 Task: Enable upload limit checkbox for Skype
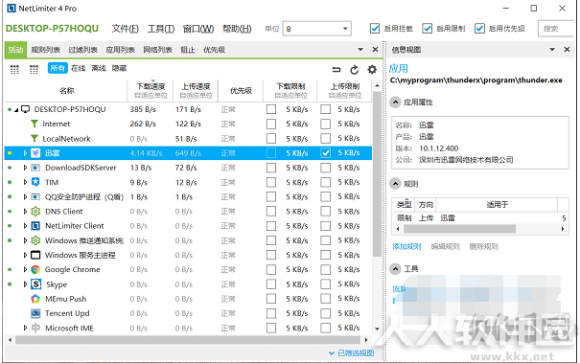point(326,284)
